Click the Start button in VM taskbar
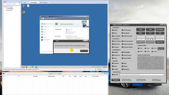Image resolution: width=169 pixels, height=95 pixels. pyautogui.click(x=23, y=67)
